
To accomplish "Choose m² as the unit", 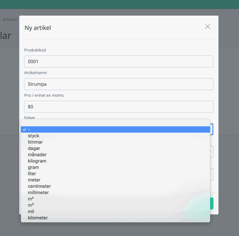I will click(x=31, y=199).
